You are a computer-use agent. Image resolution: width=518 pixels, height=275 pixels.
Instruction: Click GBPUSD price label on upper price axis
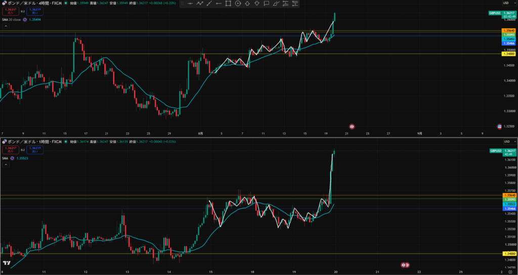495,13
